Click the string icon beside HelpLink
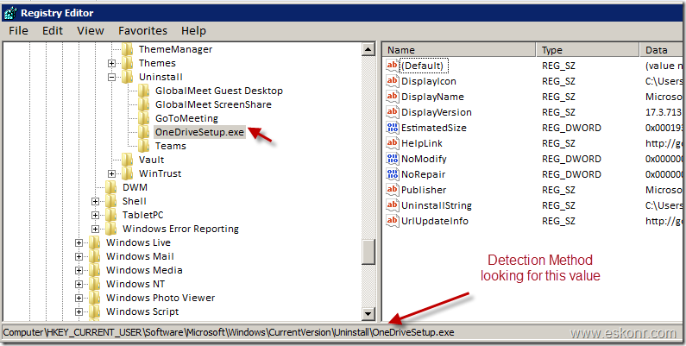Viewport: 686px width, 346px height. tap(393, 143)
